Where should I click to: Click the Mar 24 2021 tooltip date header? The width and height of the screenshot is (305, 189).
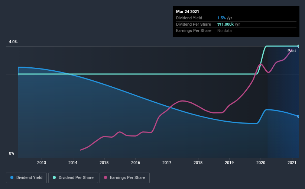pyautogui.click(x=188, y=12)
